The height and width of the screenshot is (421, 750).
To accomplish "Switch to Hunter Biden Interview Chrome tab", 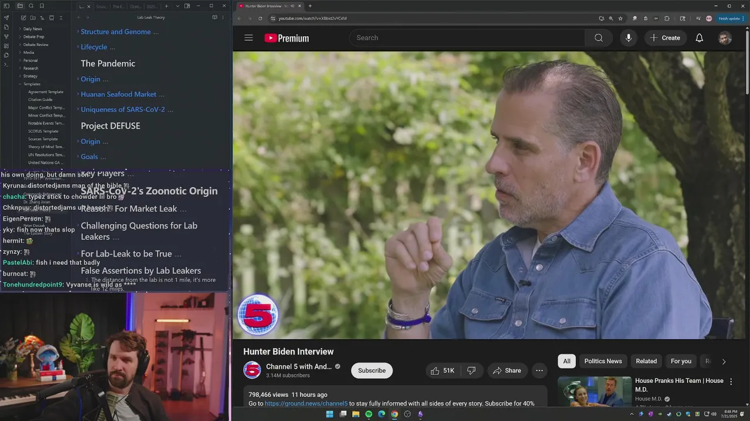I will [270, 6].
